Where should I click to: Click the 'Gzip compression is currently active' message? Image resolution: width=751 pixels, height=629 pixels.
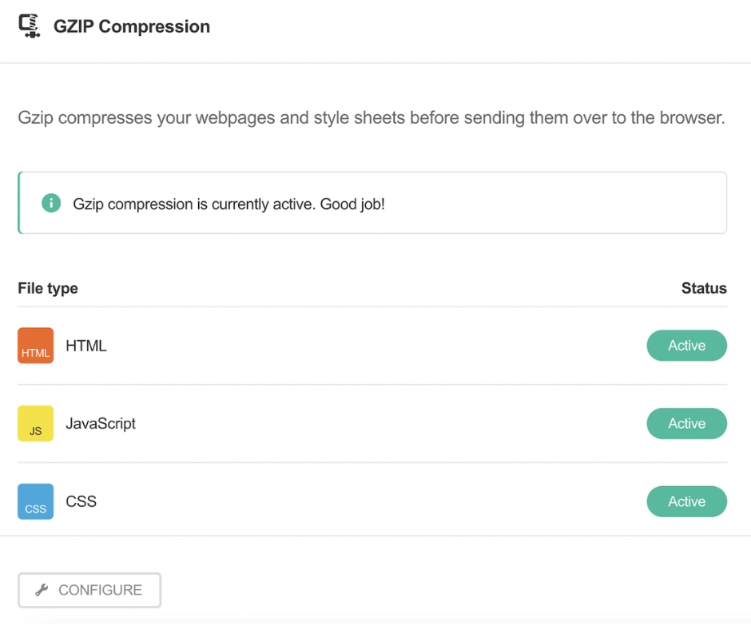[194, 204]
